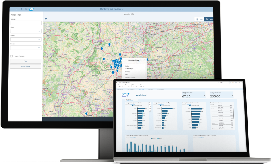Focus the Vehicle input field

[26, 23]
